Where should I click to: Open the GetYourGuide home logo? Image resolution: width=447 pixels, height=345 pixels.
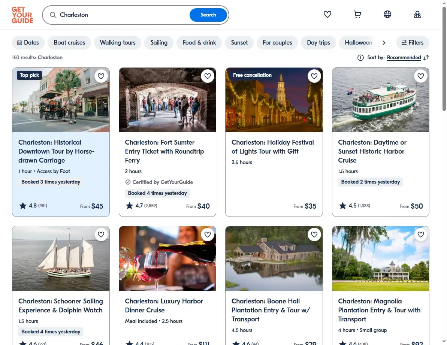tap(22, 15)
